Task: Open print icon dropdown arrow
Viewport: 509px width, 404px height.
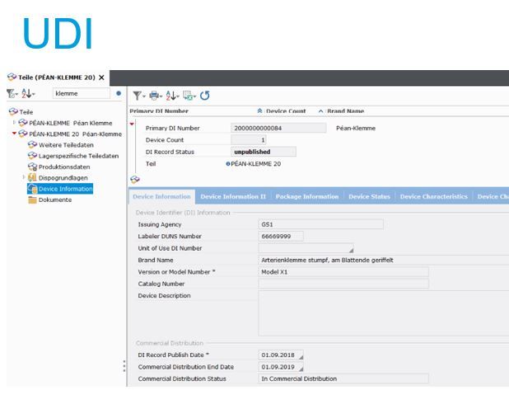Action: [x=161, y=96]
